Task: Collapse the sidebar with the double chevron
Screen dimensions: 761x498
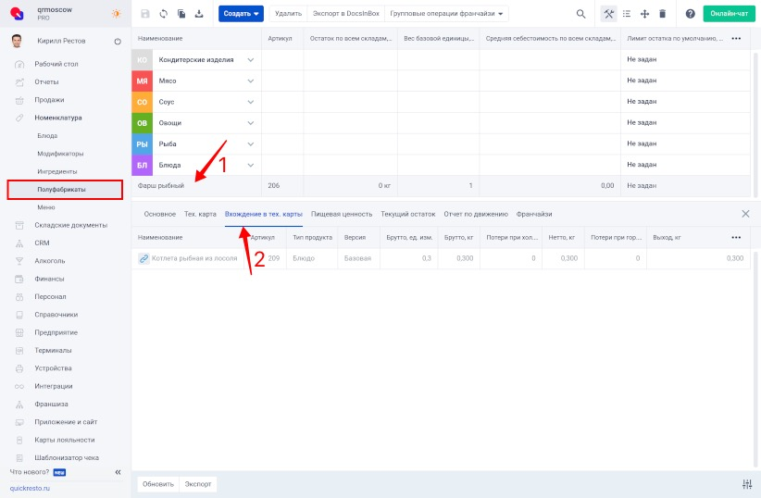Action: tap(118, 472)
